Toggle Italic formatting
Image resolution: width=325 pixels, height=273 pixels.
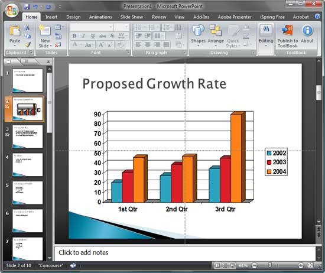(x=83, y=36)
